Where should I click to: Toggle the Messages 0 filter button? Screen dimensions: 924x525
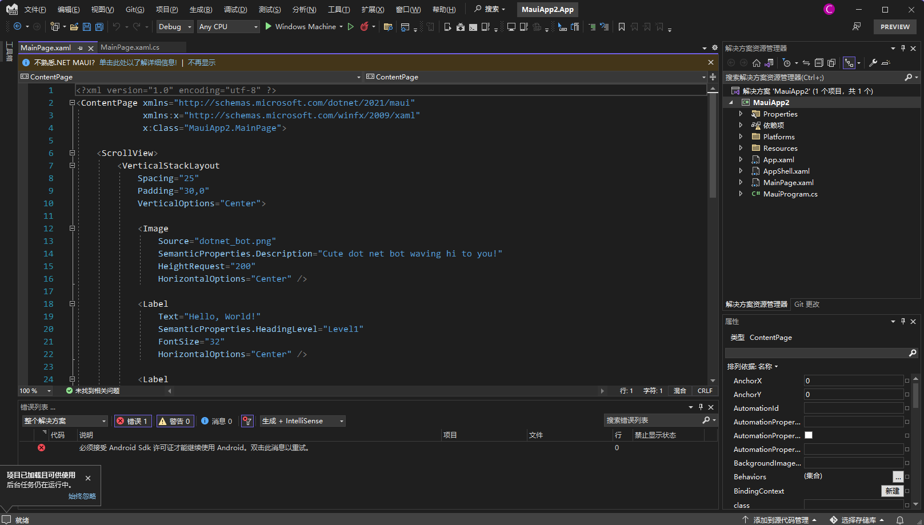217,421
